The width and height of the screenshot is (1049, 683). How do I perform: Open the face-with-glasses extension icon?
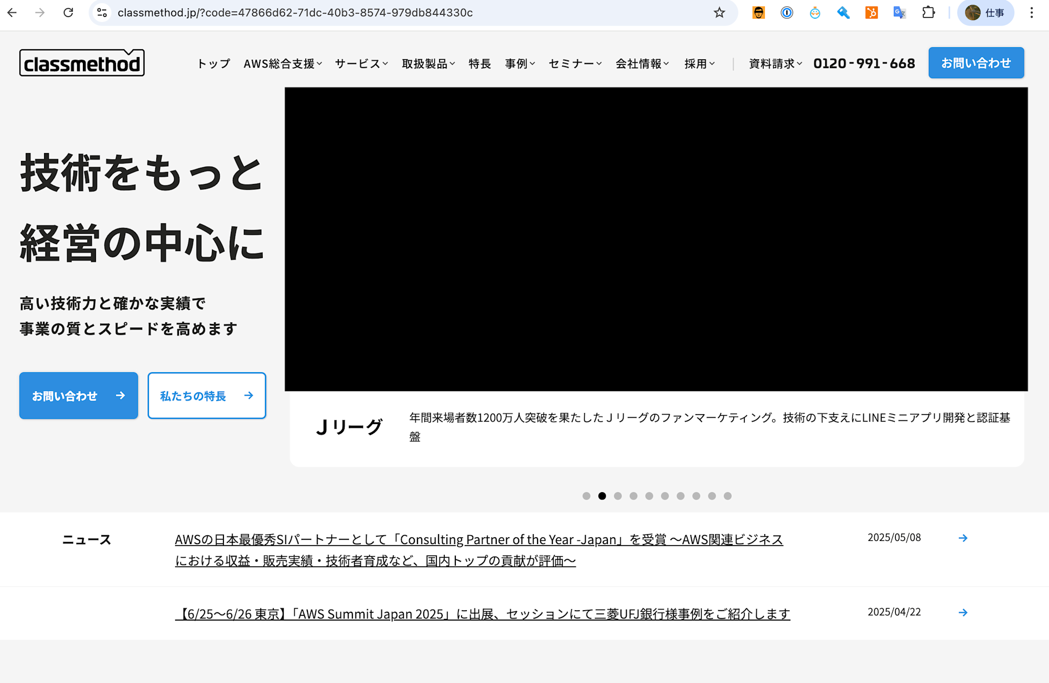point(758,13)
